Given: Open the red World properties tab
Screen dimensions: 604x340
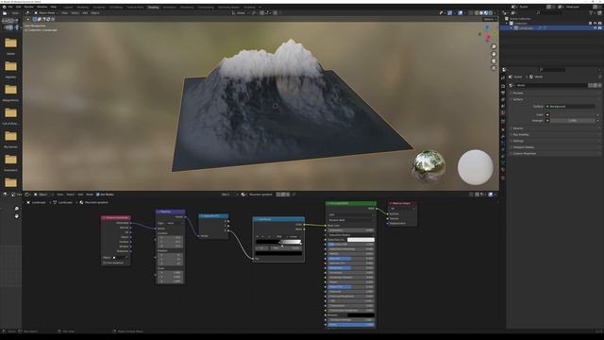Looking at the screenshot, I should click(x=503, y=113).
